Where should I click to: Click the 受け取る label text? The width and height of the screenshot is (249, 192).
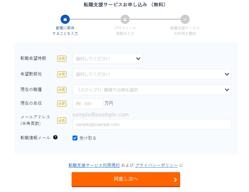coord(88,138)
